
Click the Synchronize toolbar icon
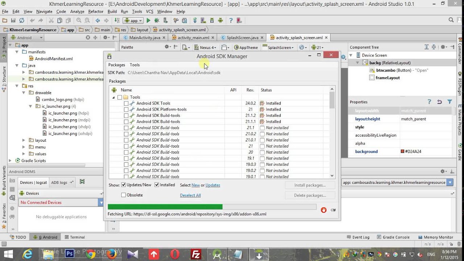click(x=22, y=21)
